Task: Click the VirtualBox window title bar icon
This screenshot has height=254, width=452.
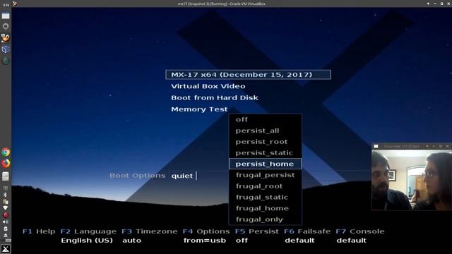Action: (15, 4)
